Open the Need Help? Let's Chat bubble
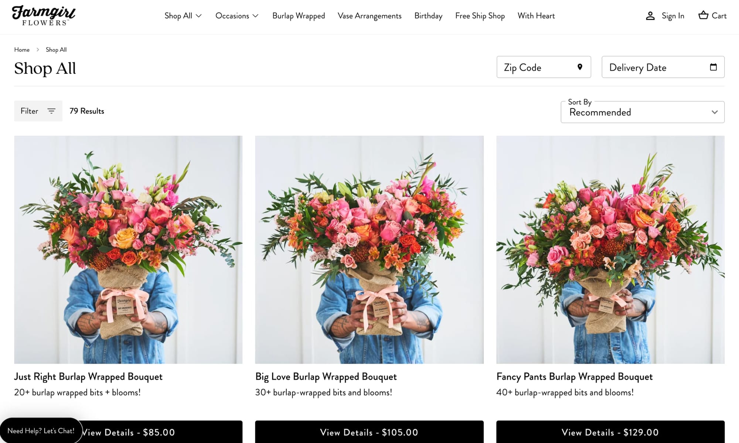This screenshot has height=443, width=739. (41, 430)
